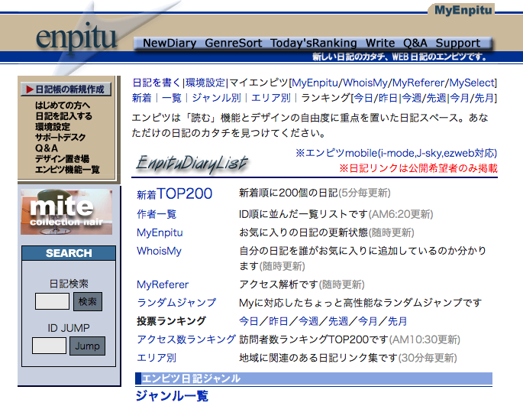This screenshot has width=523, height=406.
Task: Open エリア別 in the diary list table
Action: (x=157, y=358)
